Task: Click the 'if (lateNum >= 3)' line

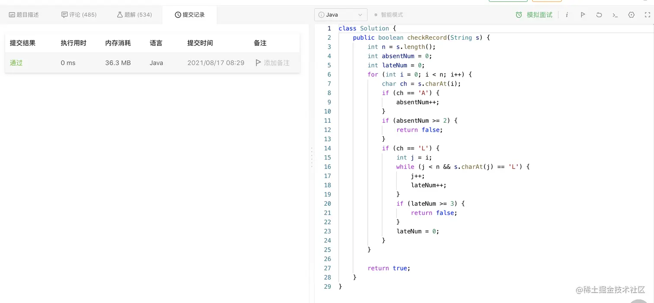Action: pos(430,204)
